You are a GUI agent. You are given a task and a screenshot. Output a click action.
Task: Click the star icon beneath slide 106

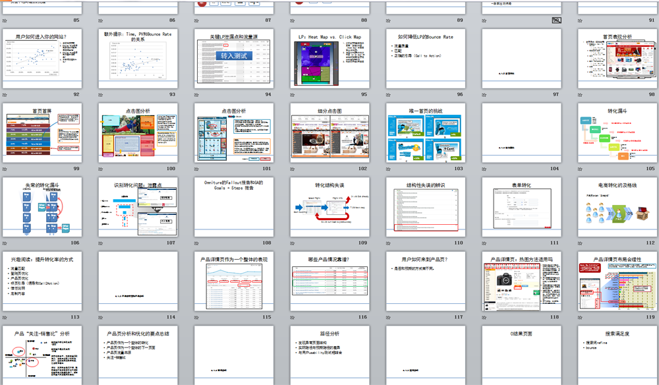click(x=6, y=243)
